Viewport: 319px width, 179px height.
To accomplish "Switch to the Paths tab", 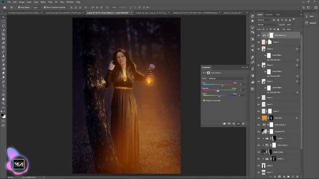I will [278, 14].
